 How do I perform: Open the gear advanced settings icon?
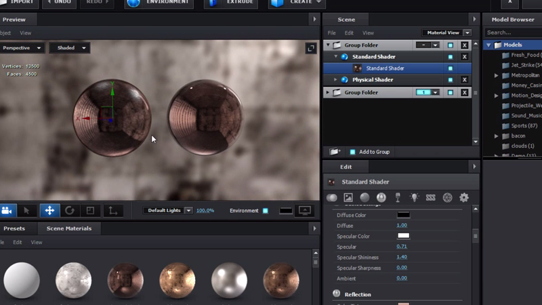click(x=464, y=198)
